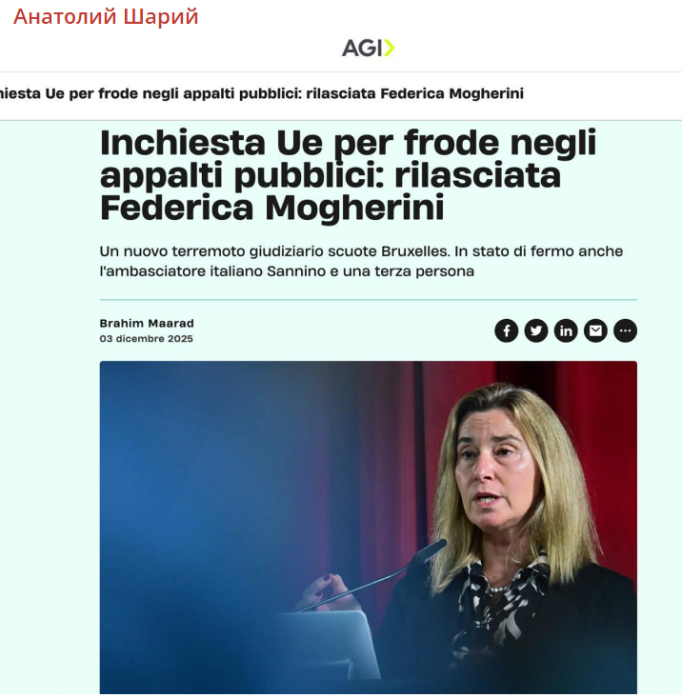This screenshot has height=698, width=682.
Task: Click the laptop lid in the photo
Action: (x=329, y=644)
